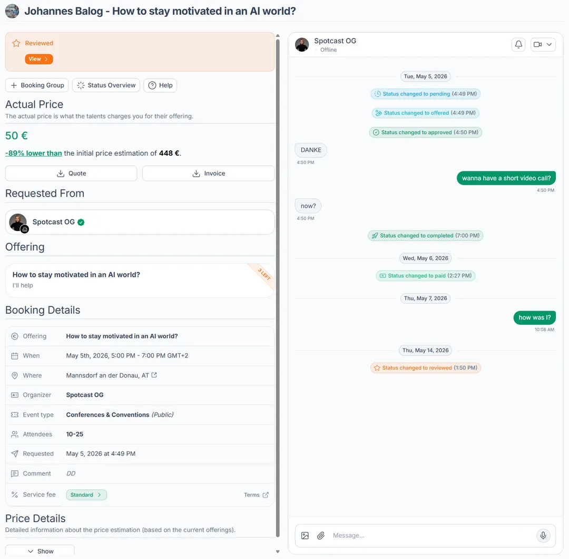Click 'Conferences & Conventions' event type value
This screenshot has width=569, height=559.
tap(107, 415)
